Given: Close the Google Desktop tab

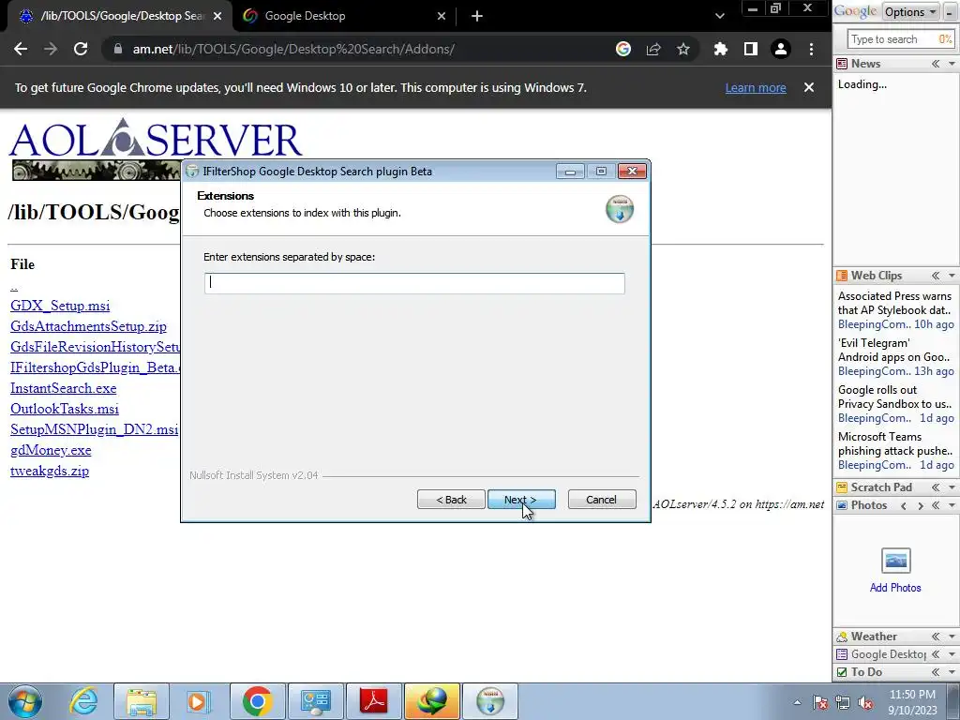Looking at the screenshot, I should pyautogui.click(x=442, y=16).
